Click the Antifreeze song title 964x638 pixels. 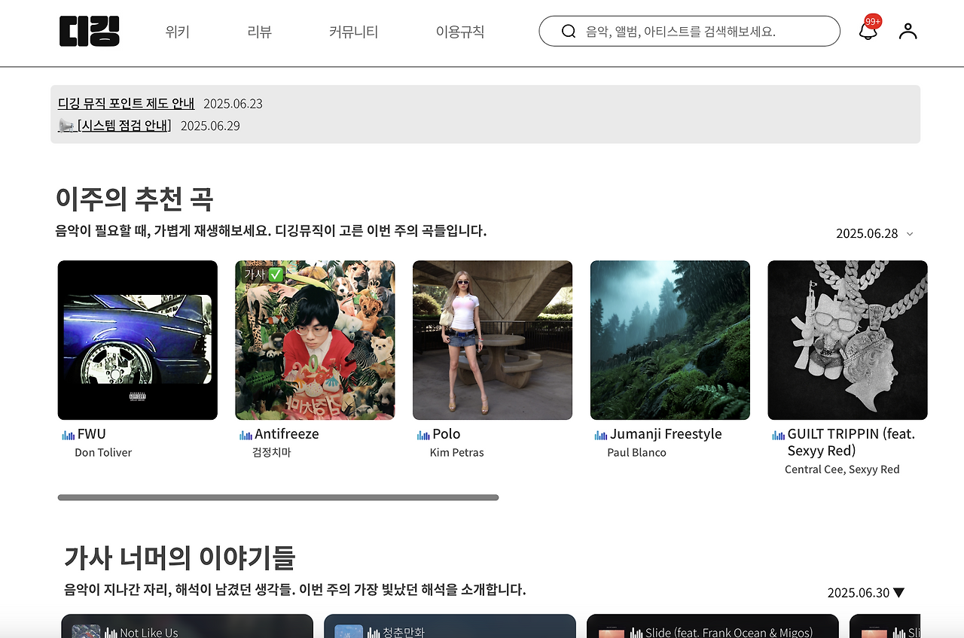tap(287, 434)
